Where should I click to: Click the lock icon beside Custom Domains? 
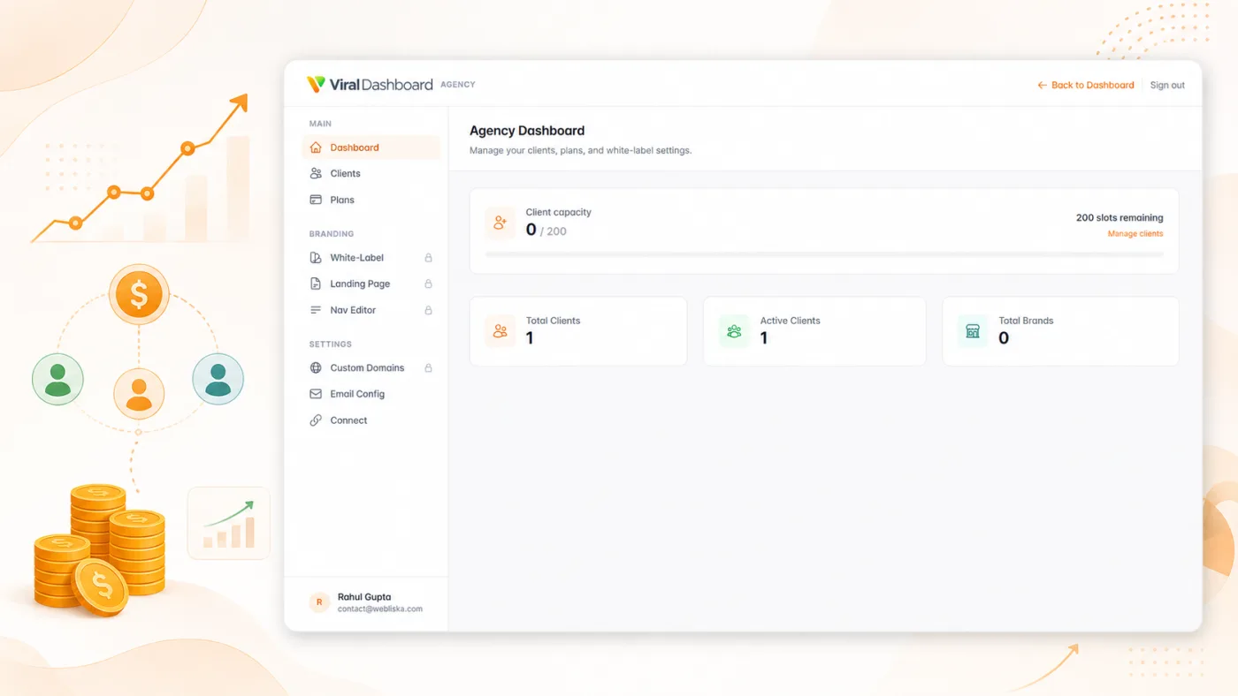429,367
